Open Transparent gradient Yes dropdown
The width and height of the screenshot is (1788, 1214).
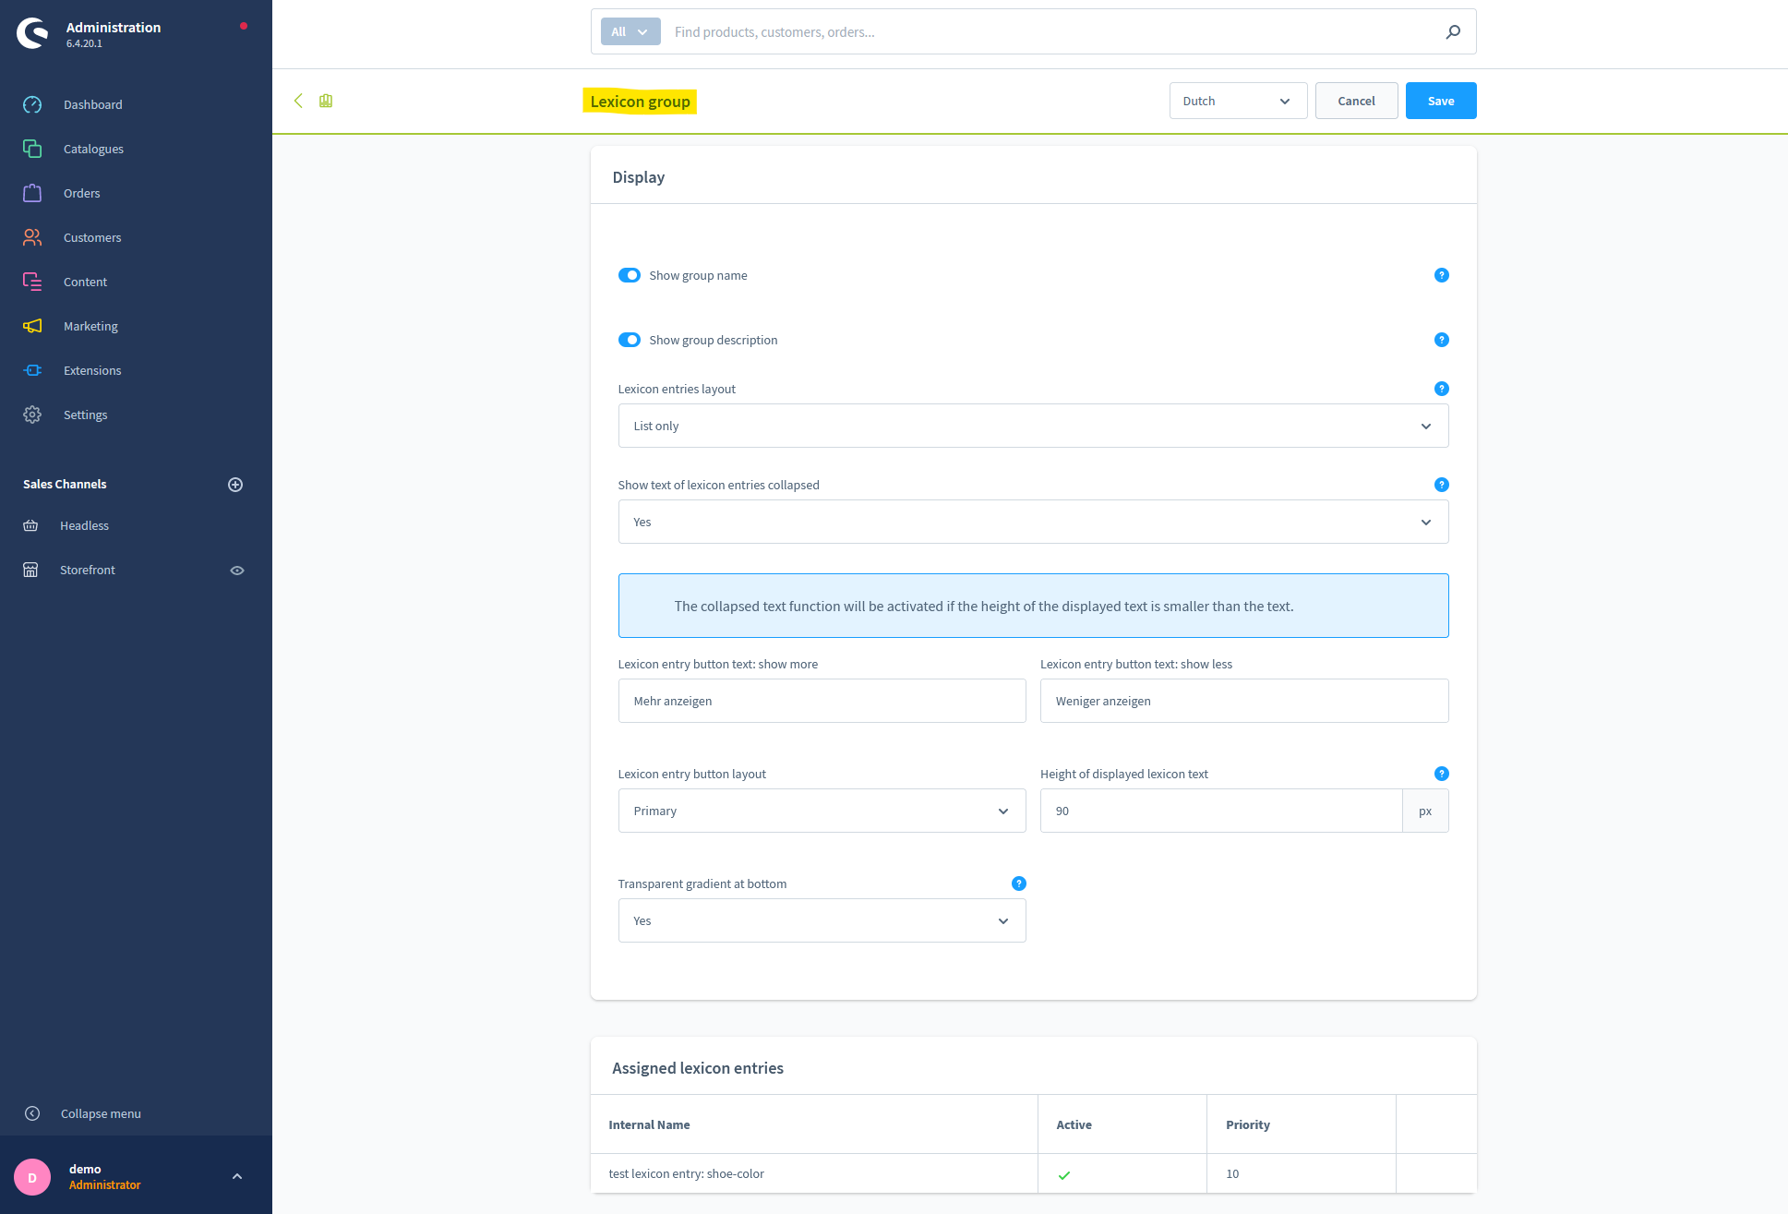pos(822,920)
